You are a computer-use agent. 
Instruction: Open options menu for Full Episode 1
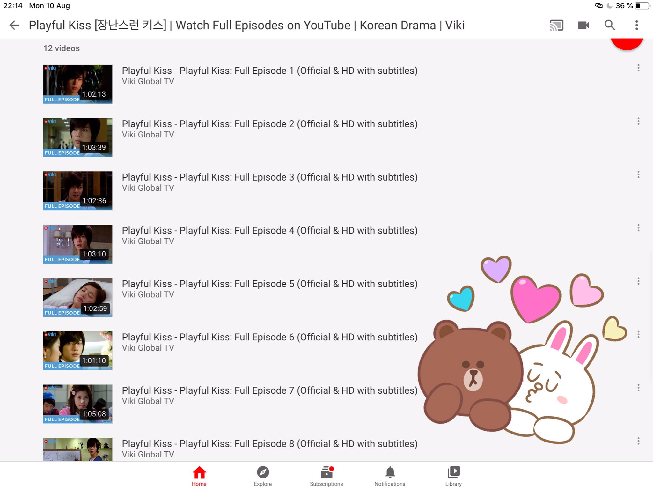coord(638,68)
